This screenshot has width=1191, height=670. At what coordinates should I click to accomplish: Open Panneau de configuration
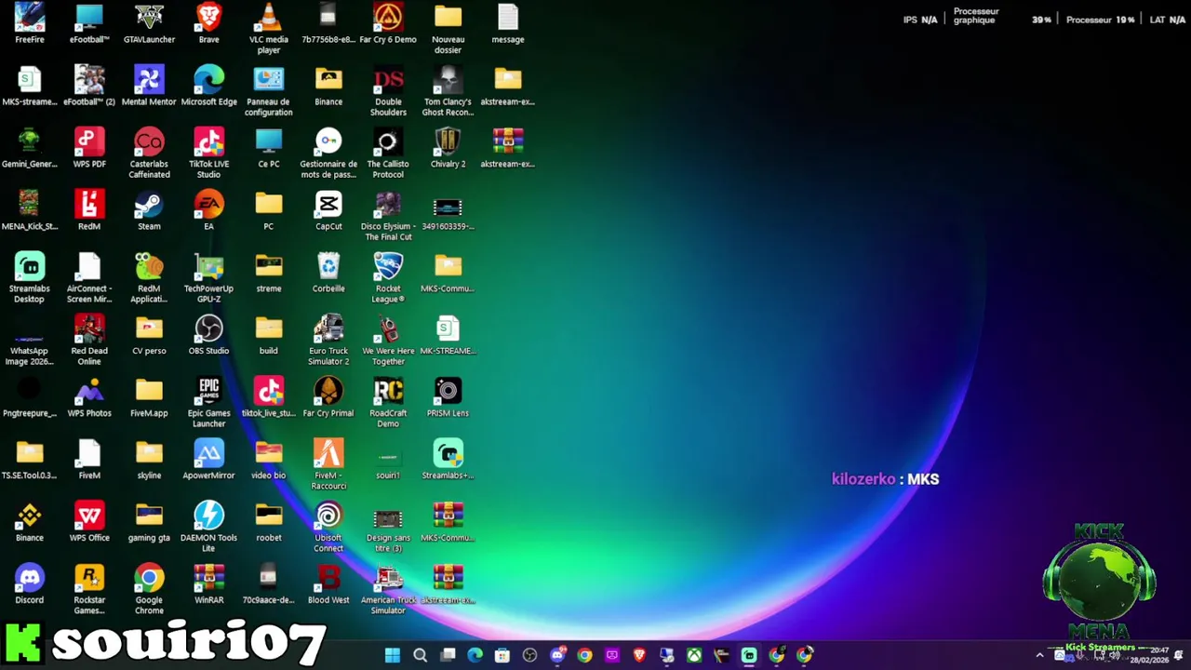(x=269, y=91)
